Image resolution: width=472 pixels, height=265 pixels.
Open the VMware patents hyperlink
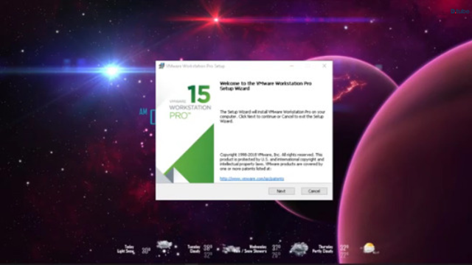coord(251,178)
